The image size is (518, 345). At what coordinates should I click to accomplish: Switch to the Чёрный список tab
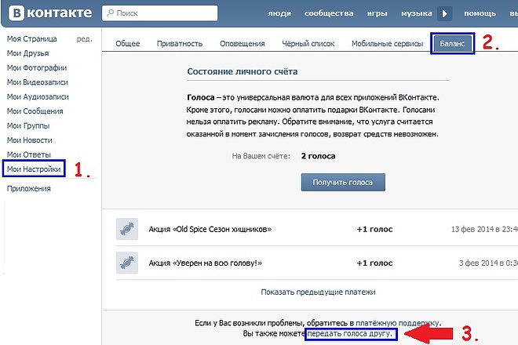point(308,44)
